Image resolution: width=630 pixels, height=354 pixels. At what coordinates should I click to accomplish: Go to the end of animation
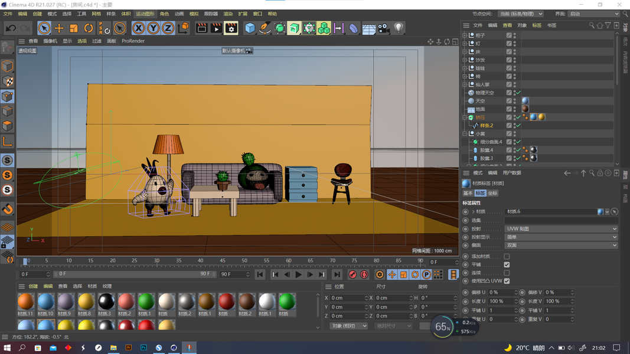[x=337, y=274]
